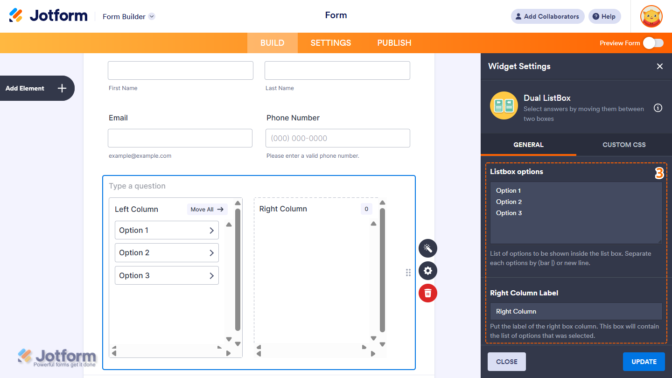Click the Dual ListBox info icon
This screenshot has width=672, height=378.
pyautogui.click(x=658, y=108)
